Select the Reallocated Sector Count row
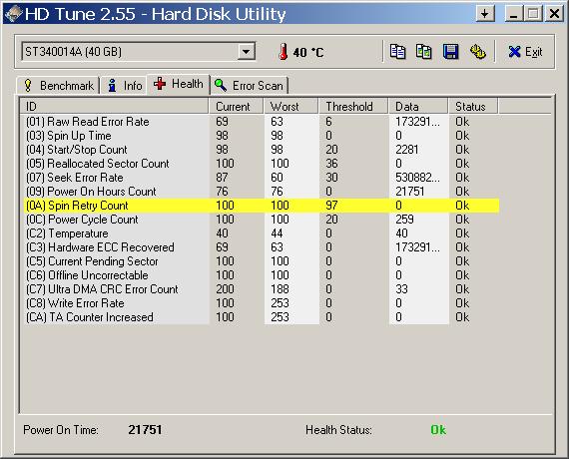Viewport: 569px width, 459px height. click(x=262, y=164)
